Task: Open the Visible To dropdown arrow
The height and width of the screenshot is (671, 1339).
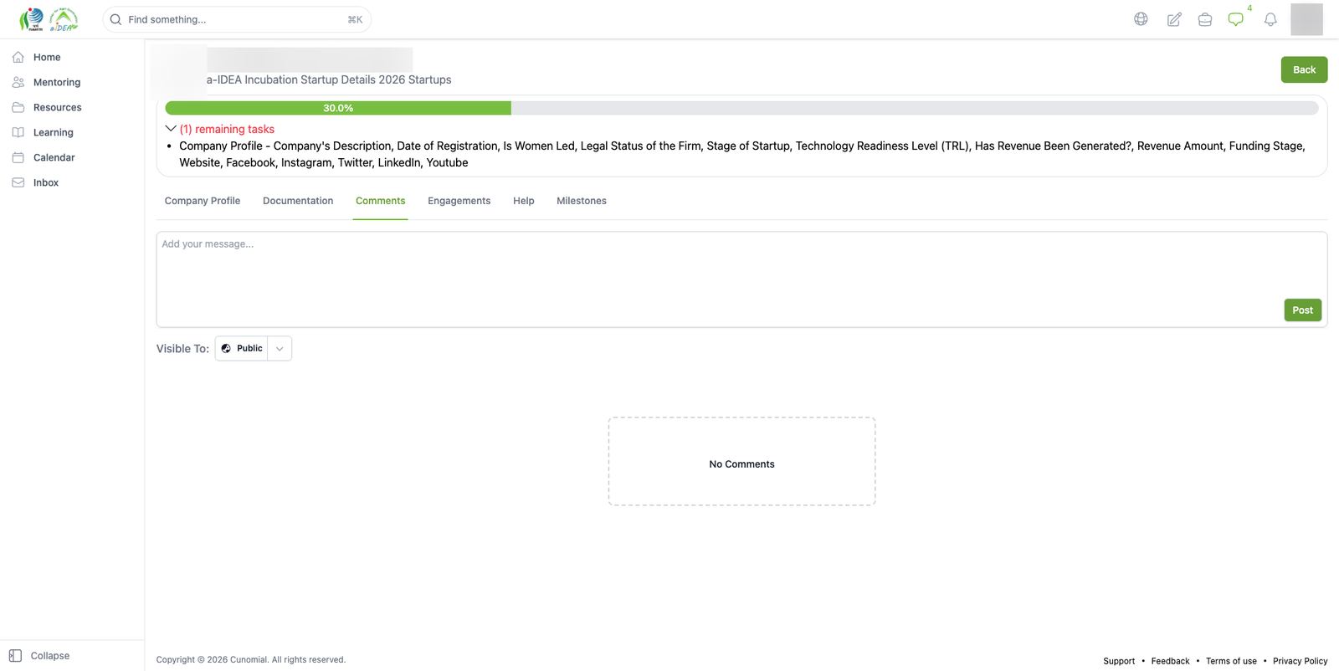Action: [280, 349]
